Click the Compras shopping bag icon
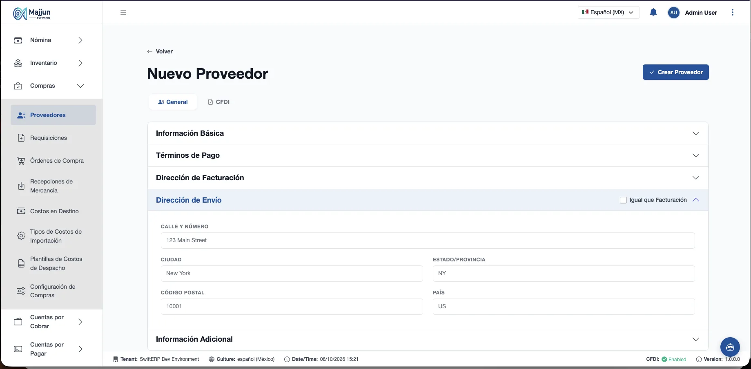The width and height of the screenshot is (751, 369). (x=18, y=86)
